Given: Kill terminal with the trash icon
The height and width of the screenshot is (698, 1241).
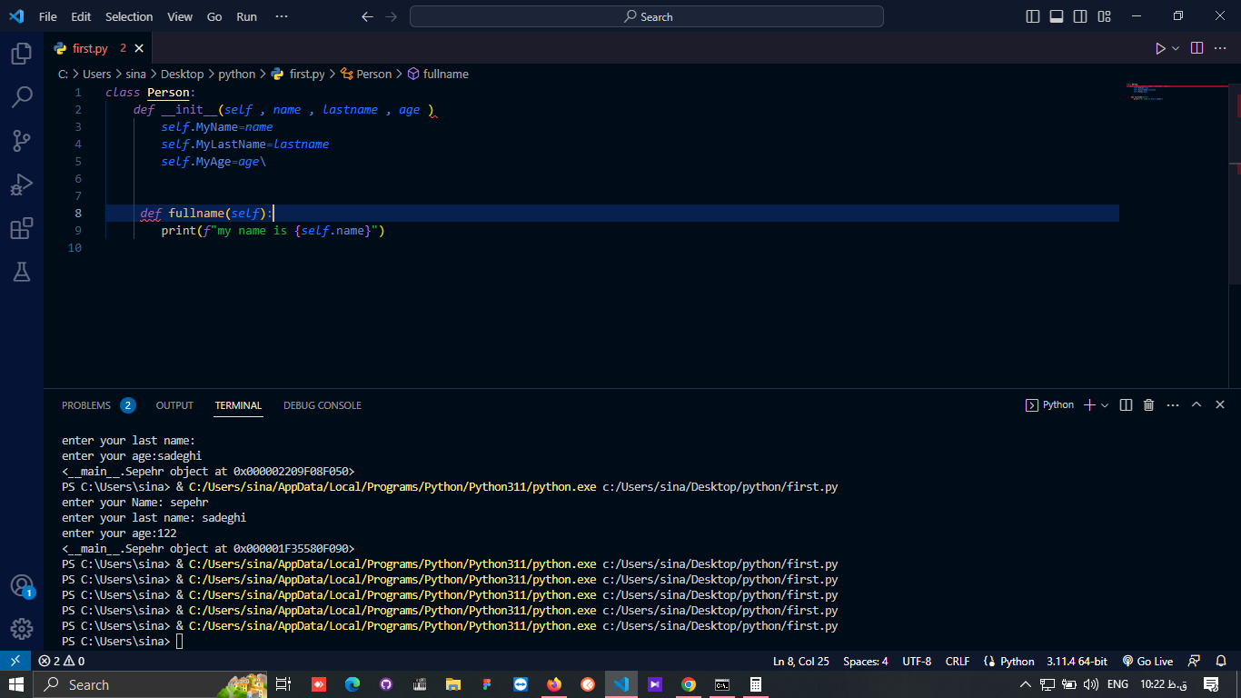Looking at the screenshot, I should (1148, 405).
